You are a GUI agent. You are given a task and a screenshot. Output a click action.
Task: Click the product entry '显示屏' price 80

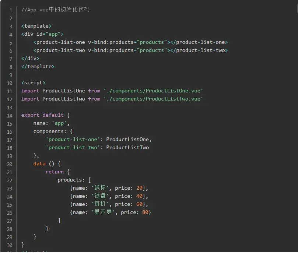[x=111, y=212]
